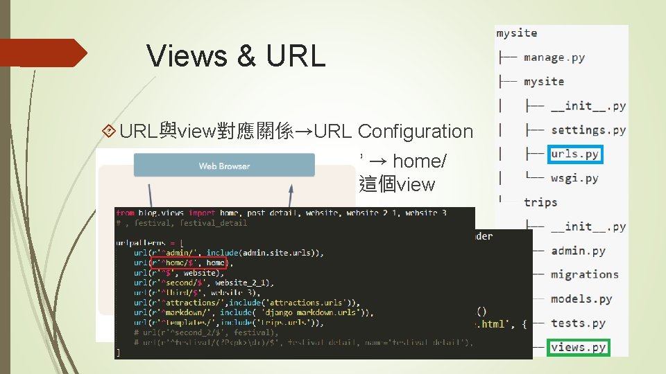
Task: Click the home/ text beside the diagram
Action: (419, 161)
